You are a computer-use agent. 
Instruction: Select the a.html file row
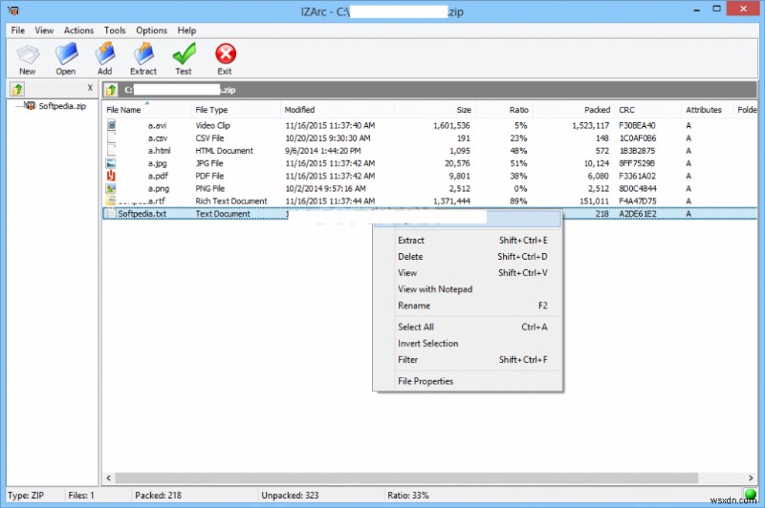click(429, 151)
